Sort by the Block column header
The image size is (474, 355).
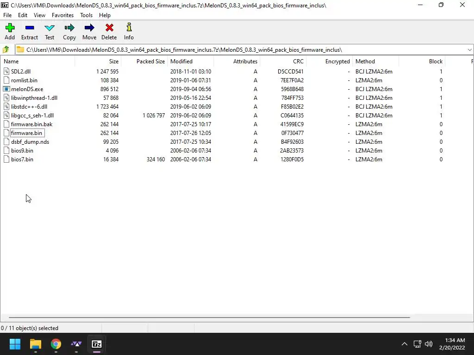pyautogui.click(x=422, y=61)
